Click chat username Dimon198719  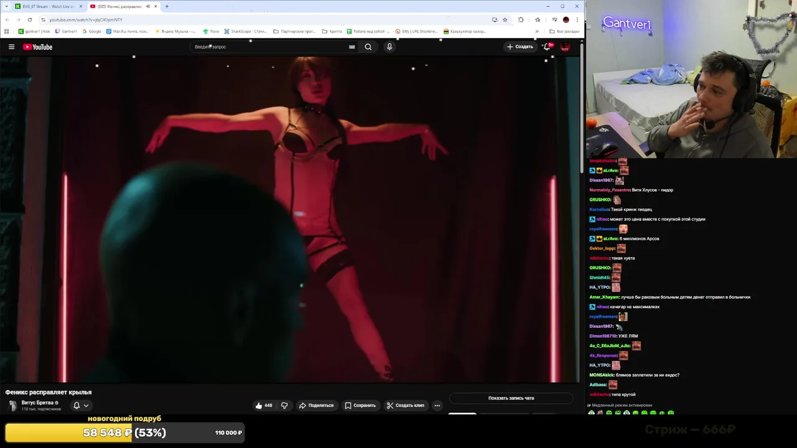[x=603, y=336]
